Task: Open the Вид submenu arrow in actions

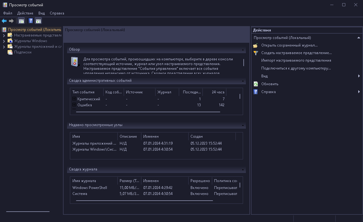Action: (359, 76)
